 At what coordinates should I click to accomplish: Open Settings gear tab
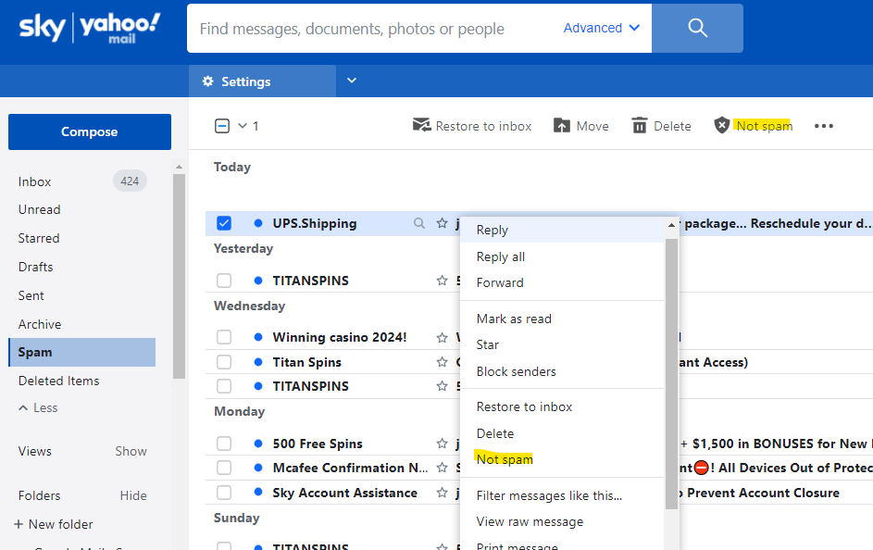(x=262, y=81)
